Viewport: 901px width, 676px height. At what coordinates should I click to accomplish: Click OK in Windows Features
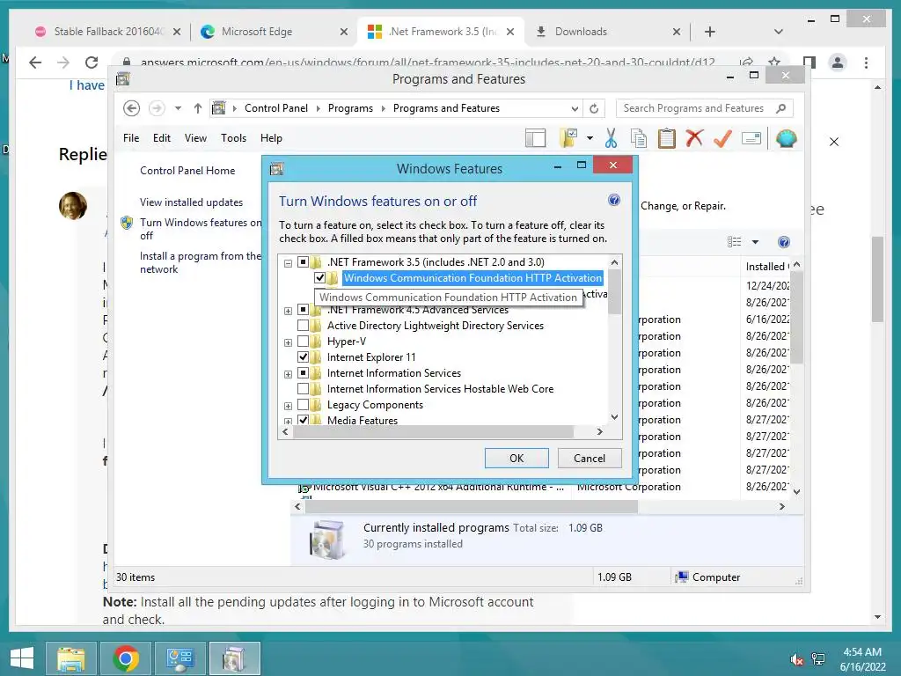coord(516,458)
